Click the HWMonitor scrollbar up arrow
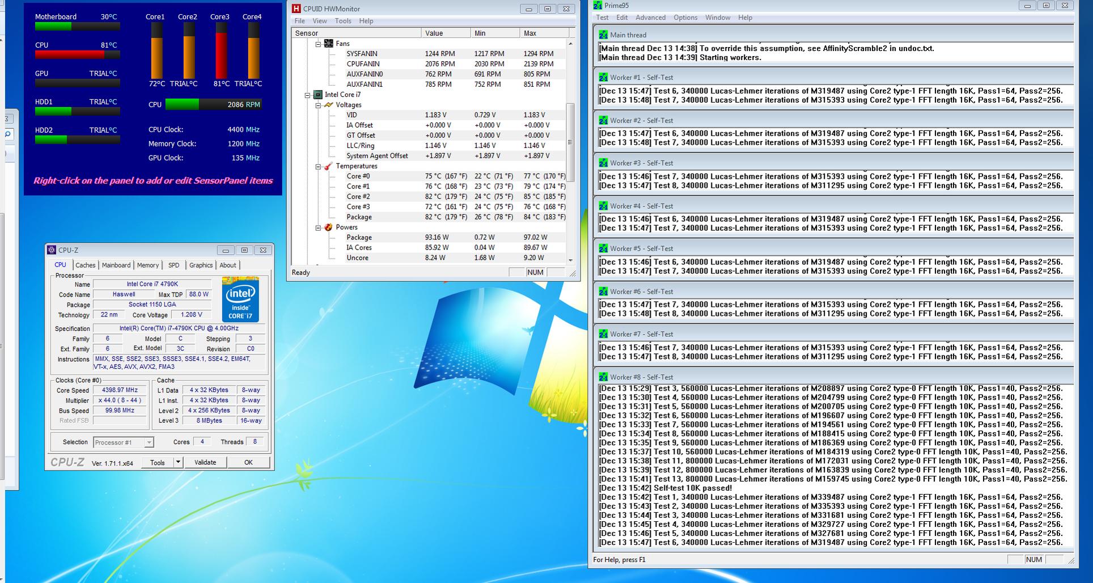This screenshot has height=583, width=1093. (570, 44)
